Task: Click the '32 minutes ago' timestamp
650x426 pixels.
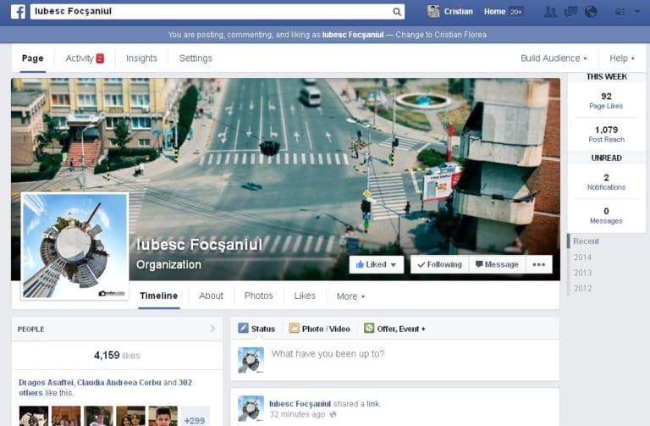Action: (297, 414)
